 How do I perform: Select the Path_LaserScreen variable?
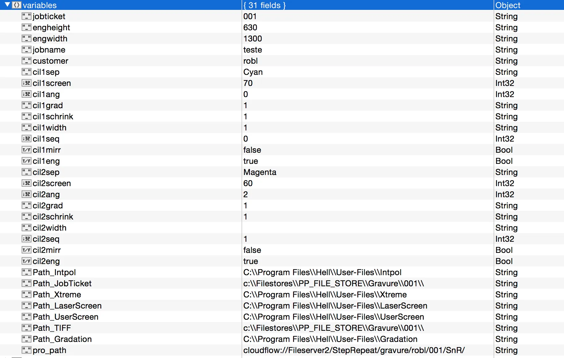pos(67,306)
